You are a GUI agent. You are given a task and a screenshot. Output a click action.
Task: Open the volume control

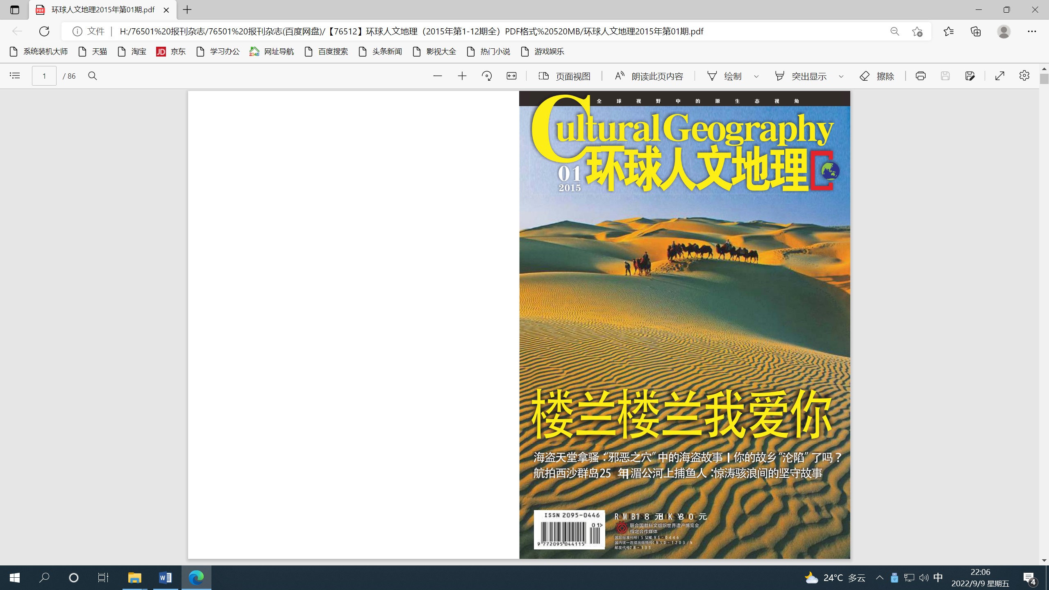(x=924, y=578)
